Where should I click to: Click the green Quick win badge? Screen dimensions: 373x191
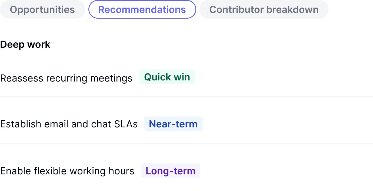tap(167, 77)
